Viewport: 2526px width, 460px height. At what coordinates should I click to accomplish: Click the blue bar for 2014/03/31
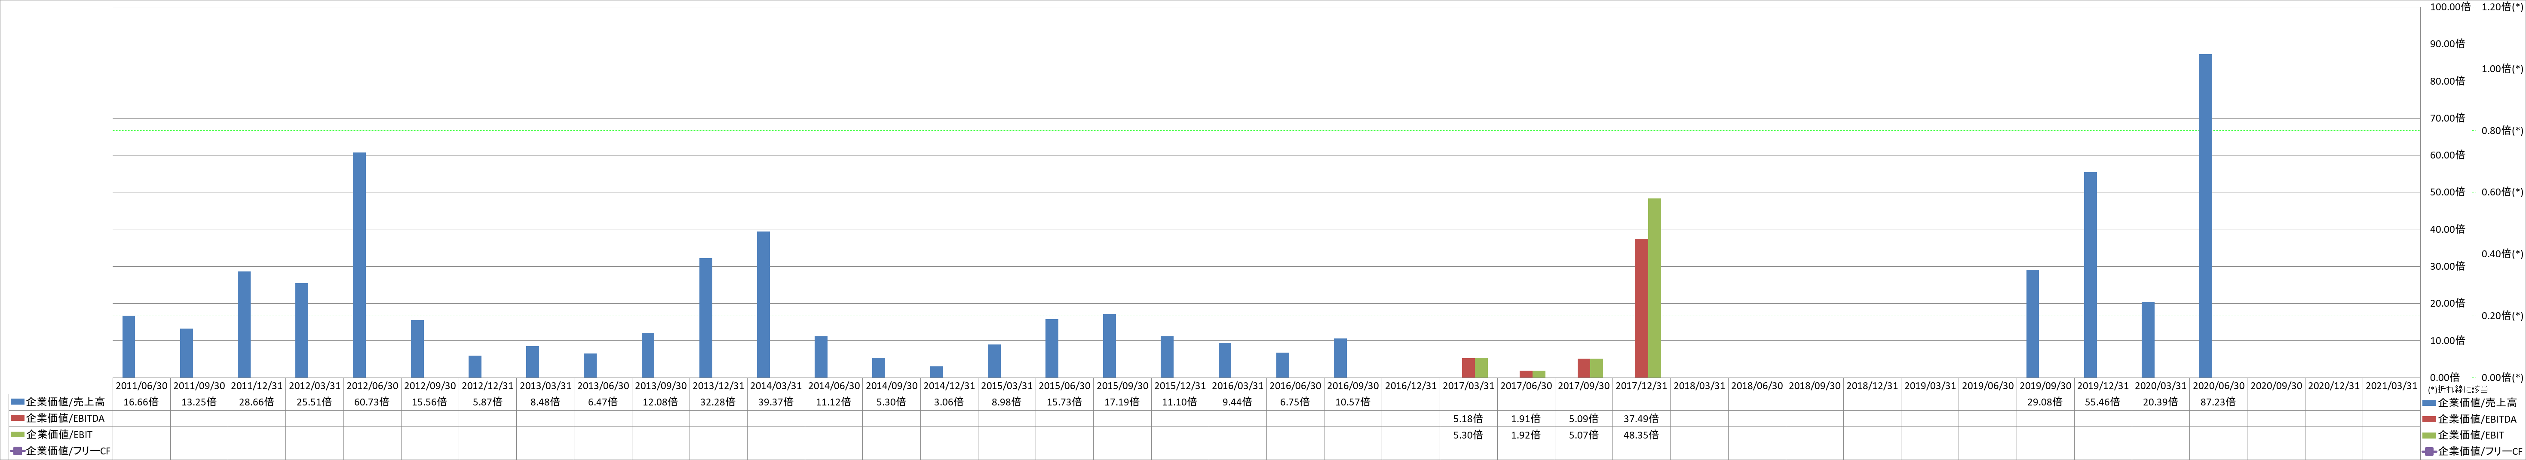pos(763,305)
